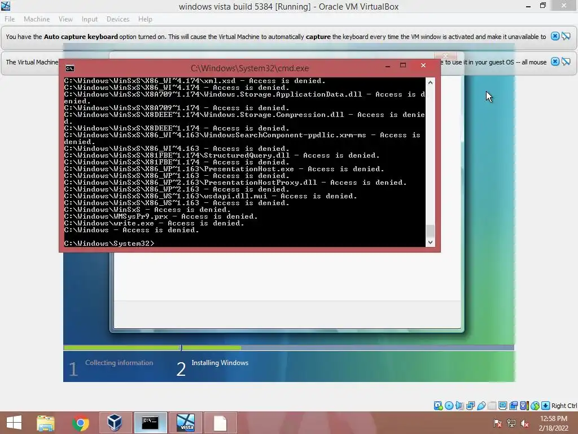Click don't-show-again icon on keyboard capture notice
Image resolution: width=578 pixels, height=434 pixels.
click(566, 36)
